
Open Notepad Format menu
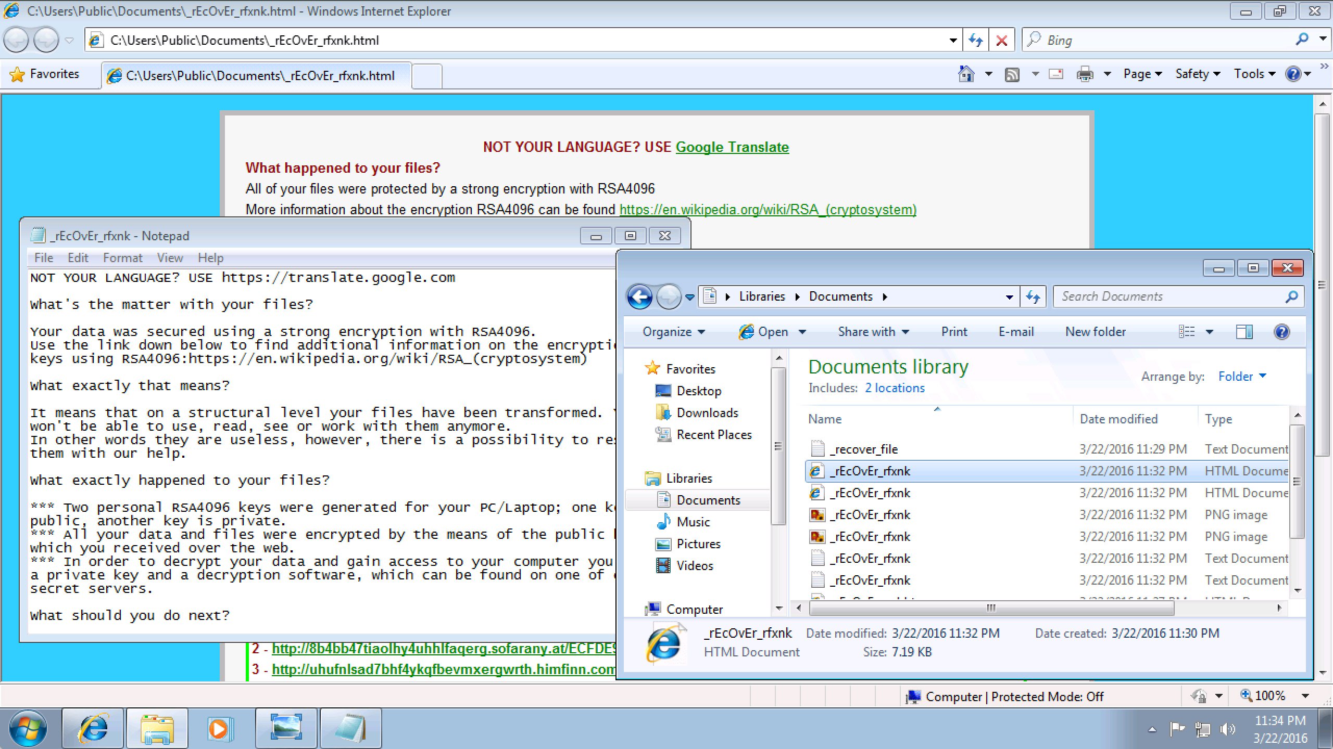click(x=122, y=258)
